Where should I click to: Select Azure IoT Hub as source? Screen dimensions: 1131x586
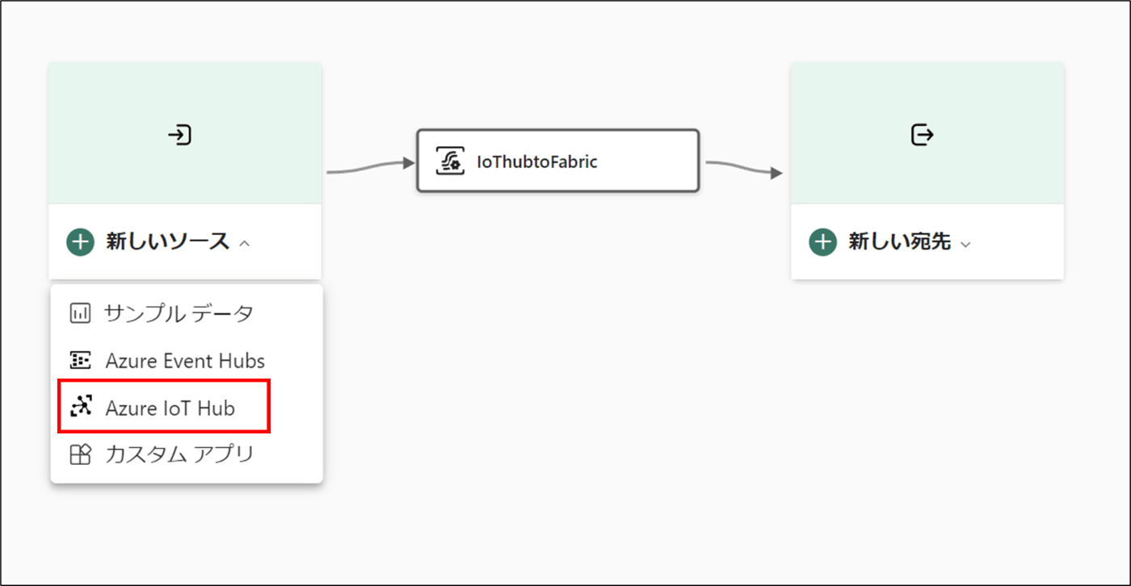click(187, 408)
